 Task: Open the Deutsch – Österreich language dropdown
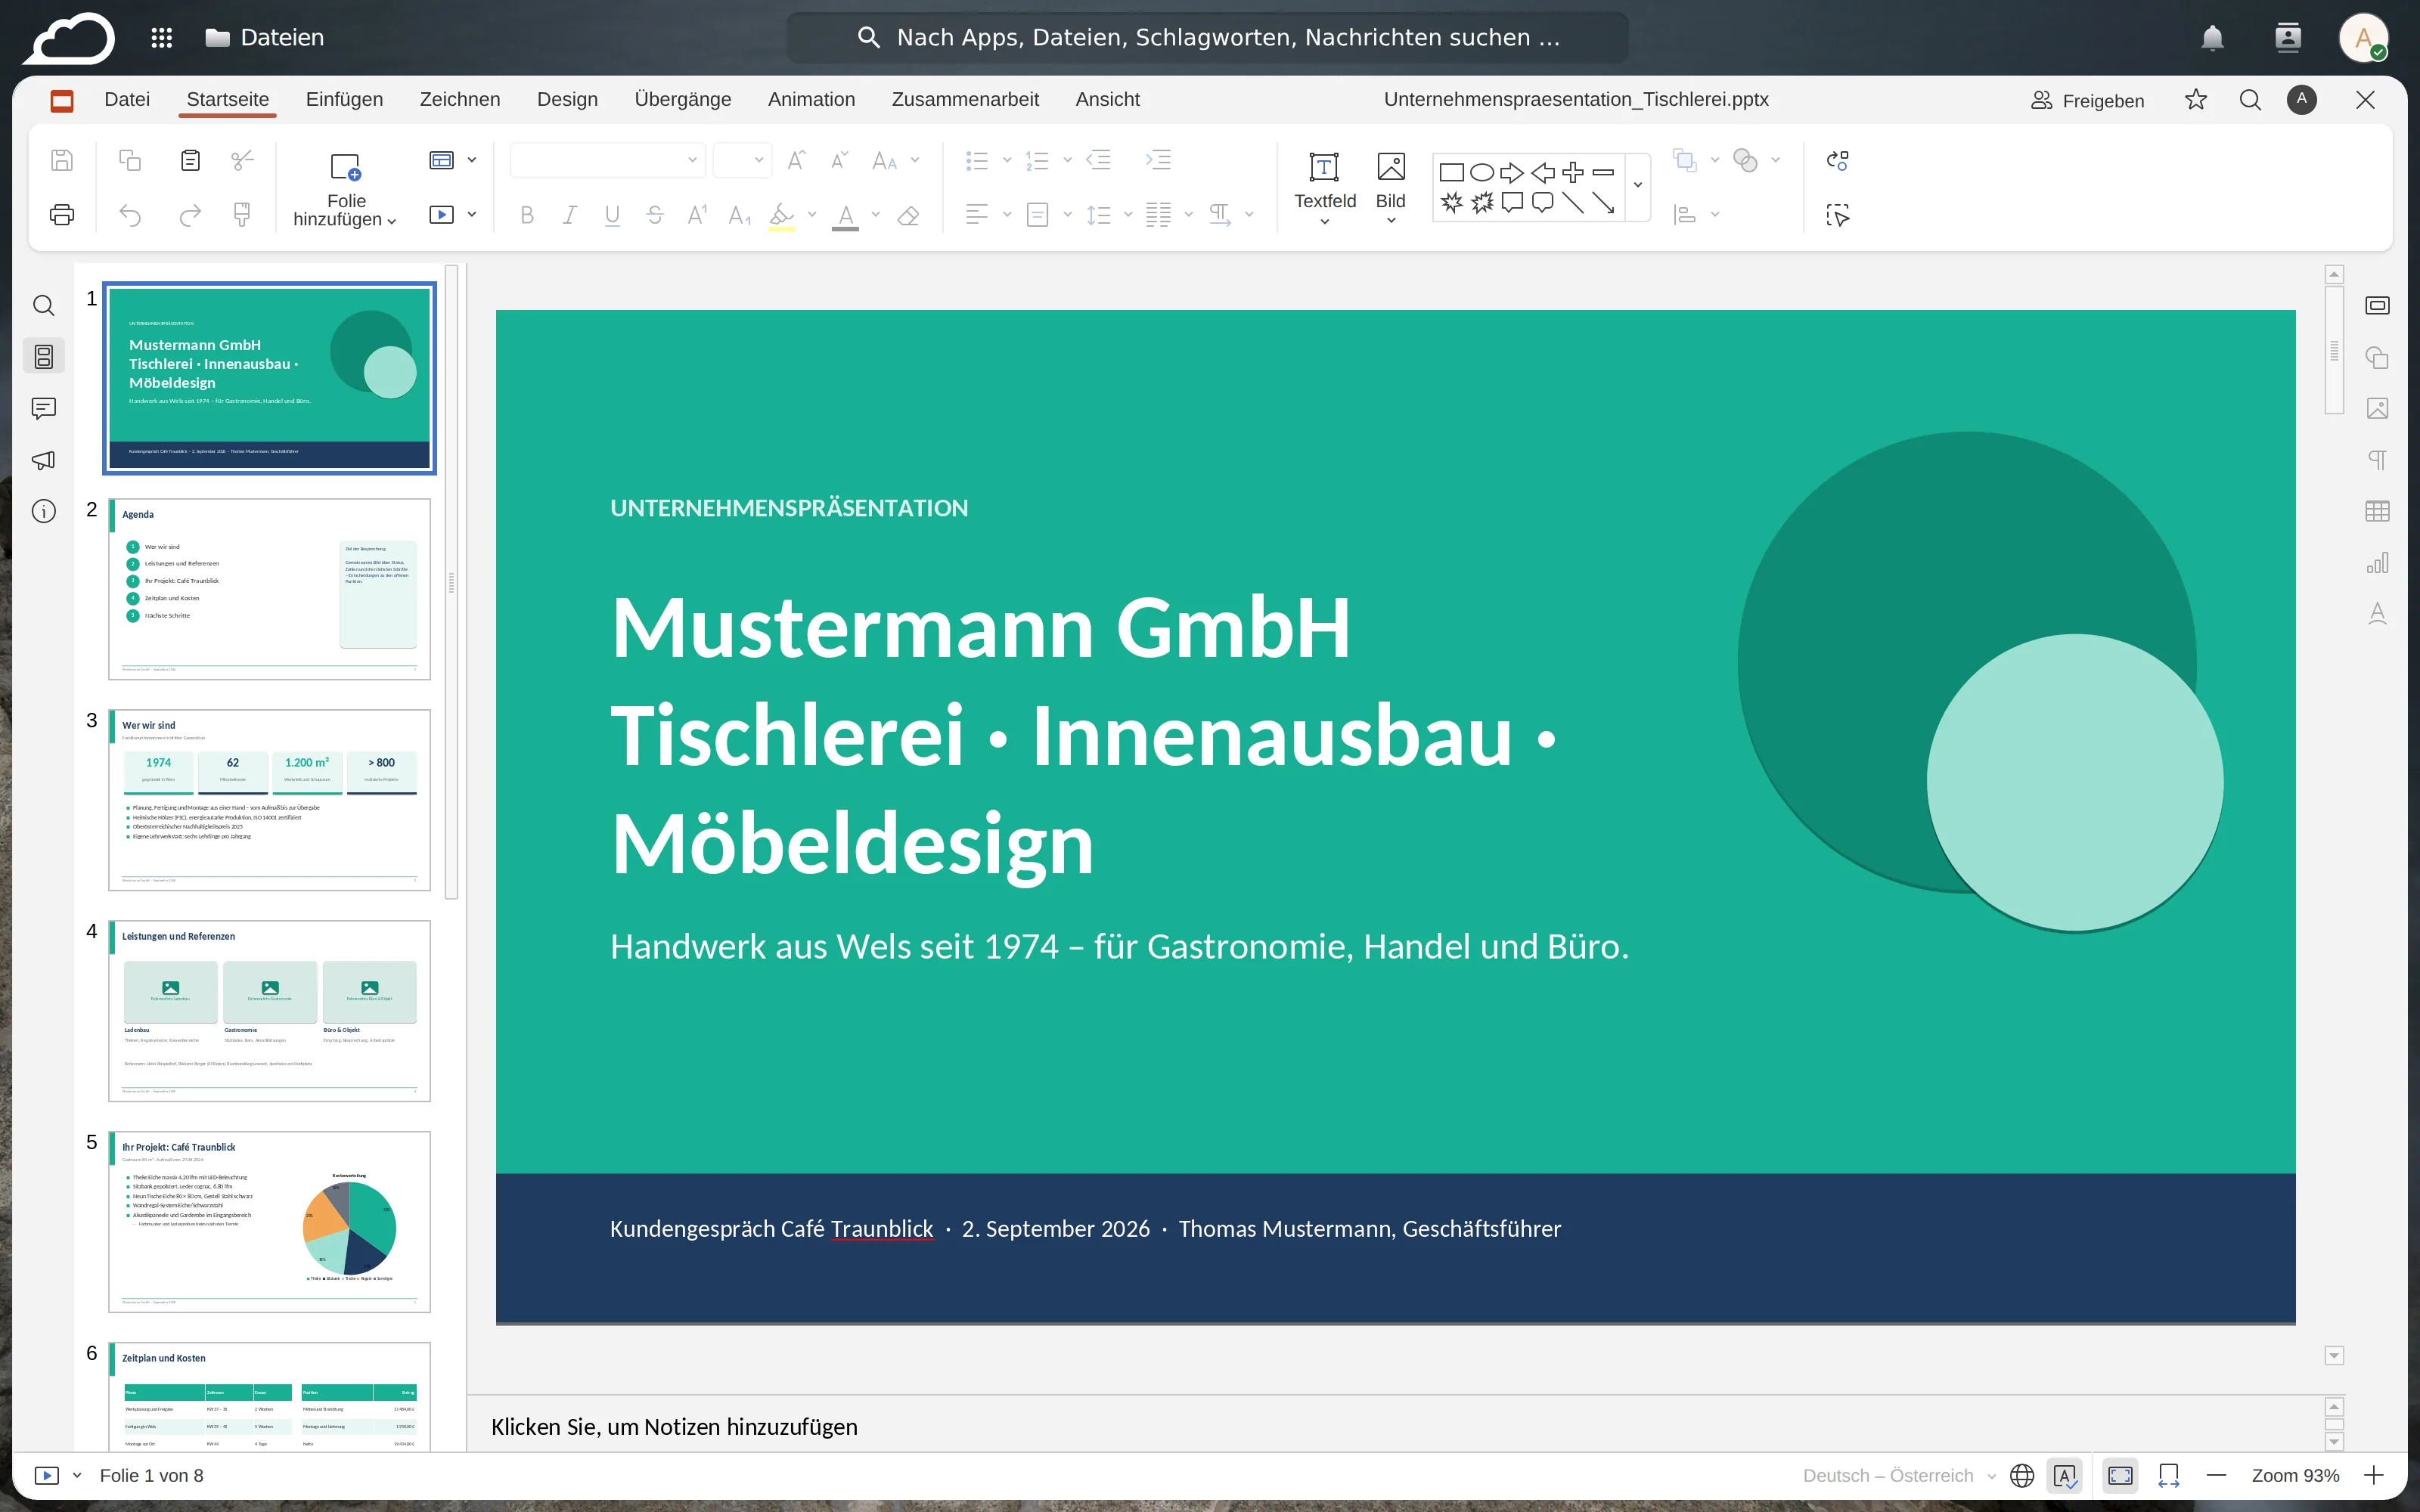click(1899, 1475)
